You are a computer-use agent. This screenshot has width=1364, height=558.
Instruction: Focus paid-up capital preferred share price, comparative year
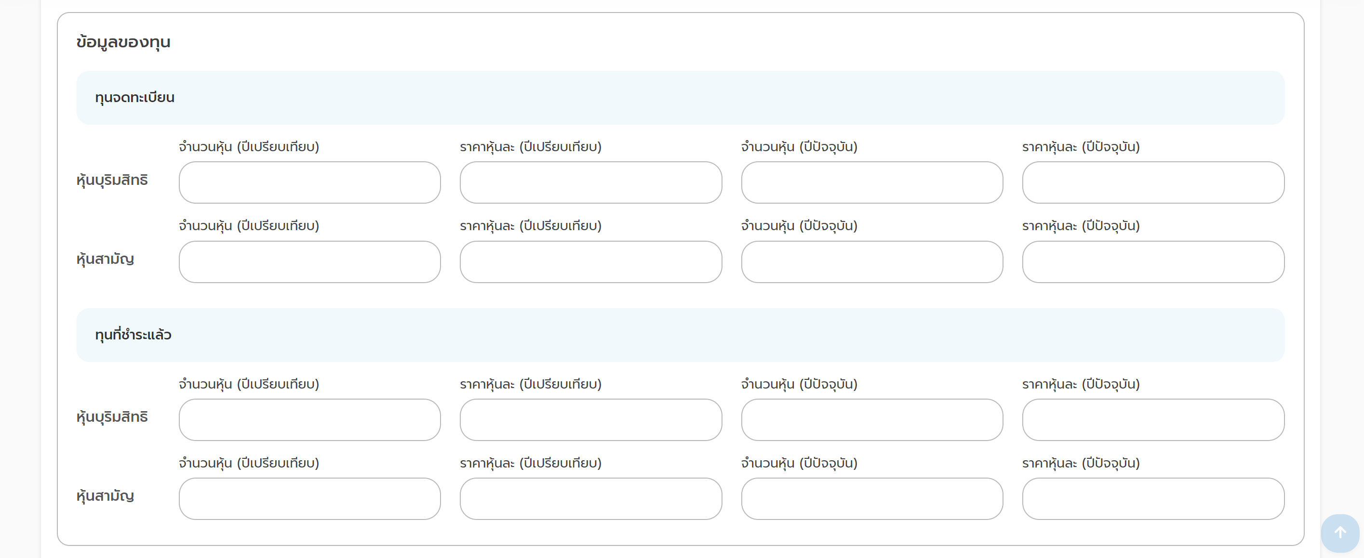point(591,420)
